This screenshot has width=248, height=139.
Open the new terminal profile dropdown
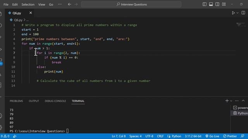(x=231, y=101)
